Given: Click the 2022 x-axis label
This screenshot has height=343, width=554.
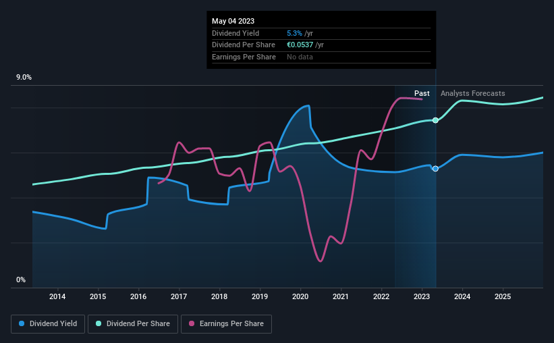Looking at the screenshot, I should point(381,296).
